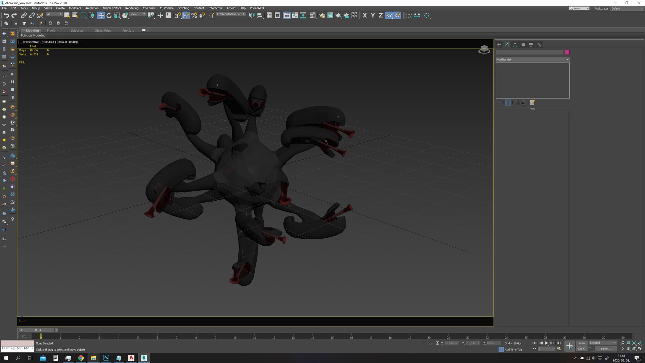The image size is (645, 363).
Task: Click the Sign In button
Action: [579, 8]
